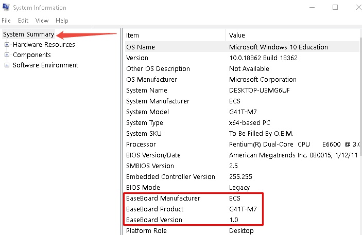Screen dimensions: 362x235
Task: Click the Legacy value
Action: coord(239,188)
